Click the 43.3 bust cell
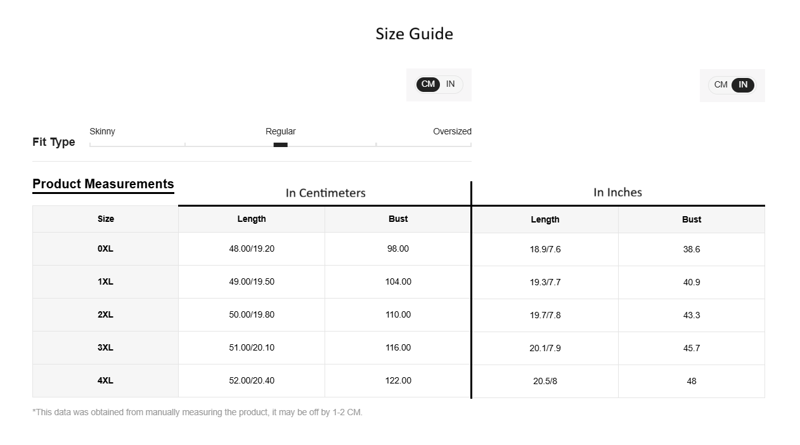The width and height of the screenshot is (800, 445). click(692, 315)
